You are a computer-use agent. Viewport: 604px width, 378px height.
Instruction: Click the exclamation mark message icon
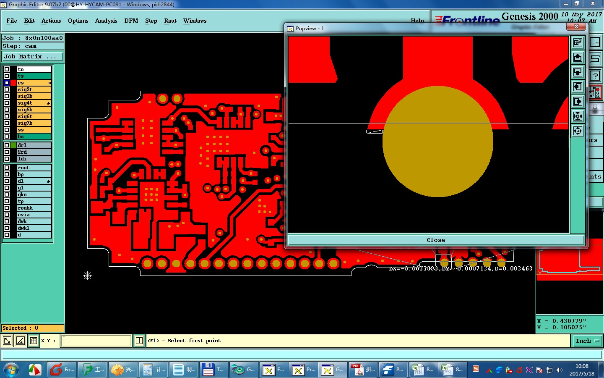pyautogui.click(x=139, y=341)
